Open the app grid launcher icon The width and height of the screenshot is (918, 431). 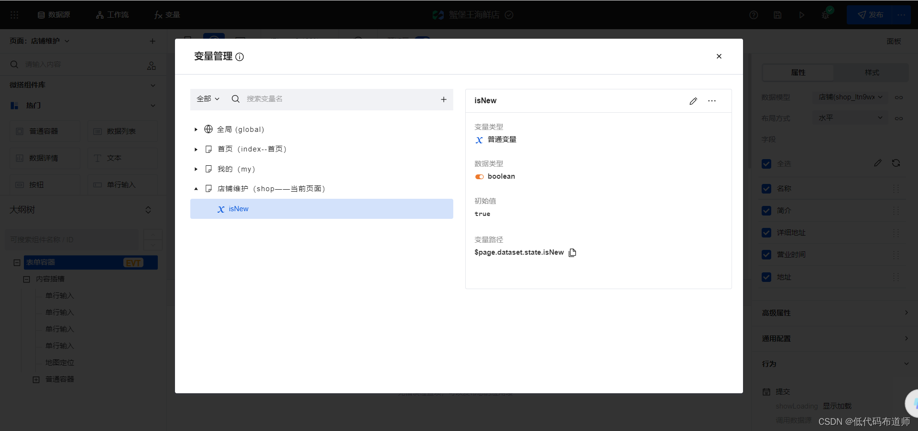[14, 15]
